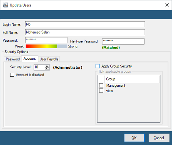Select the Management row text

pyautogui.click(x=116, y=86)
